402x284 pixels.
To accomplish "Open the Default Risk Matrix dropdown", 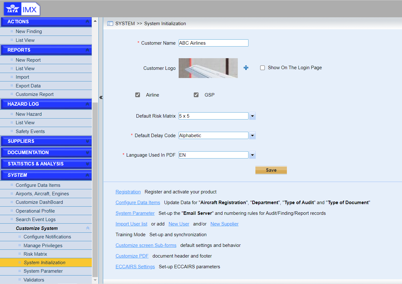I will pyautogui.click(x=252, y=116).
